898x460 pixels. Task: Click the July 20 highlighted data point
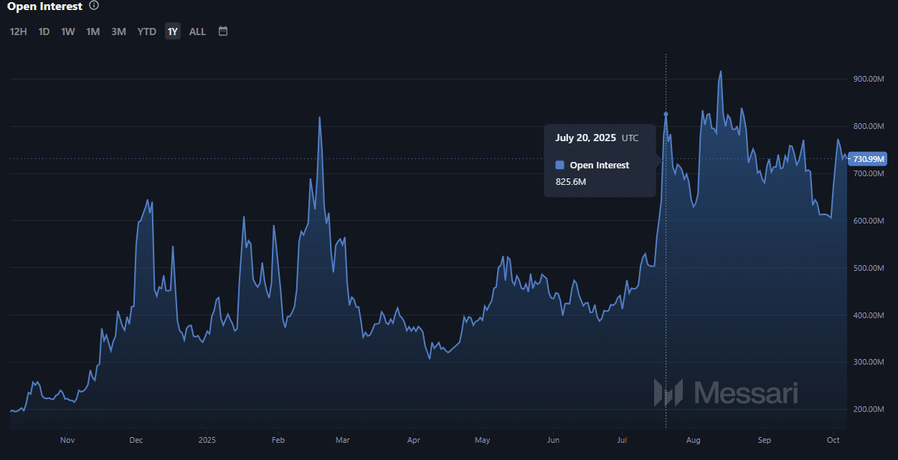666,114
